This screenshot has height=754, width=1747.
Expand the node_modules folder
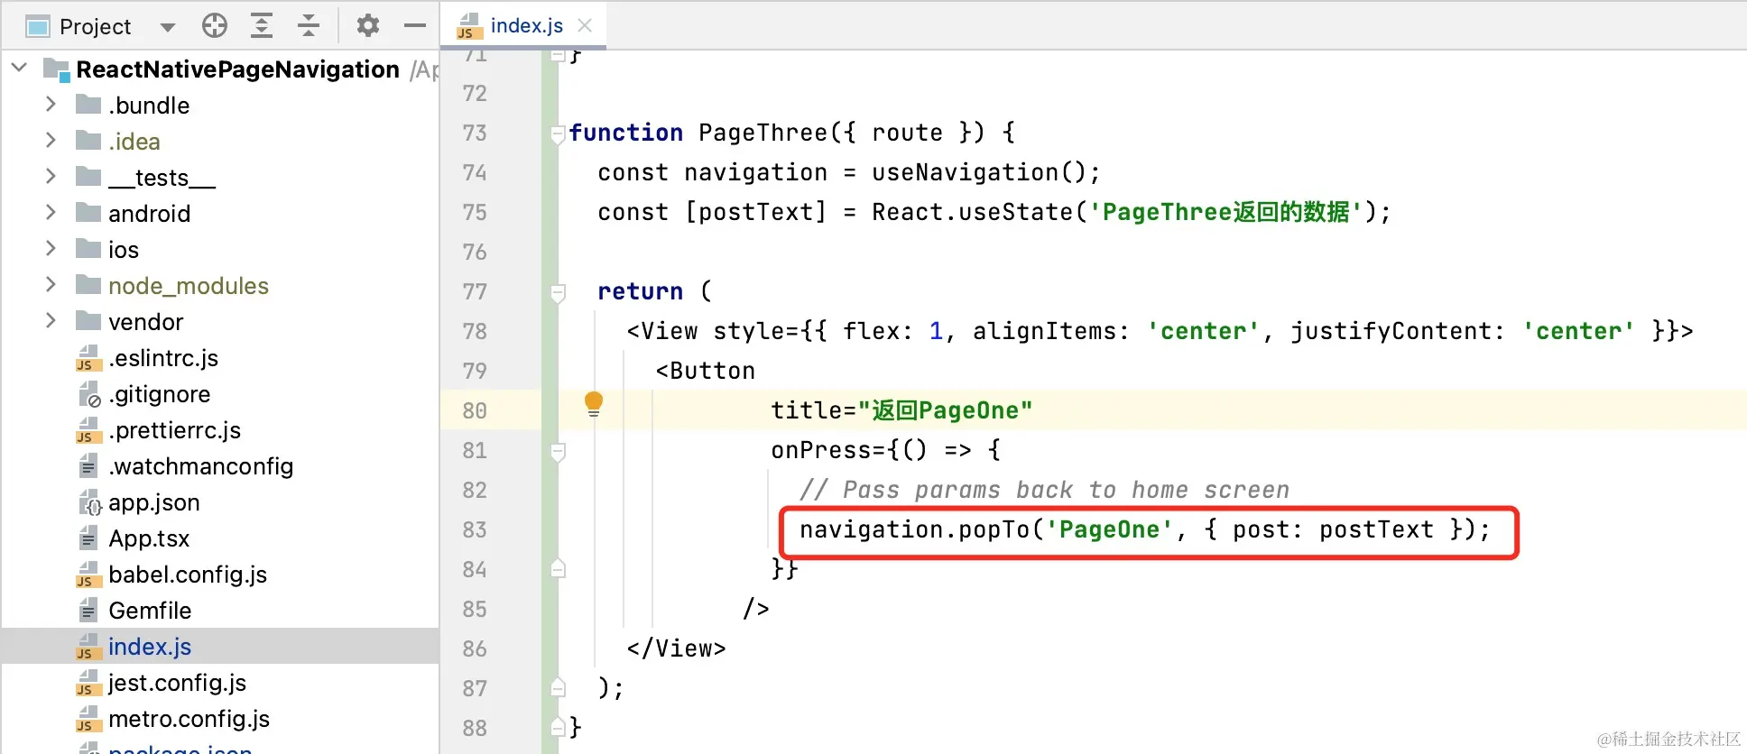tap(51, 285)
